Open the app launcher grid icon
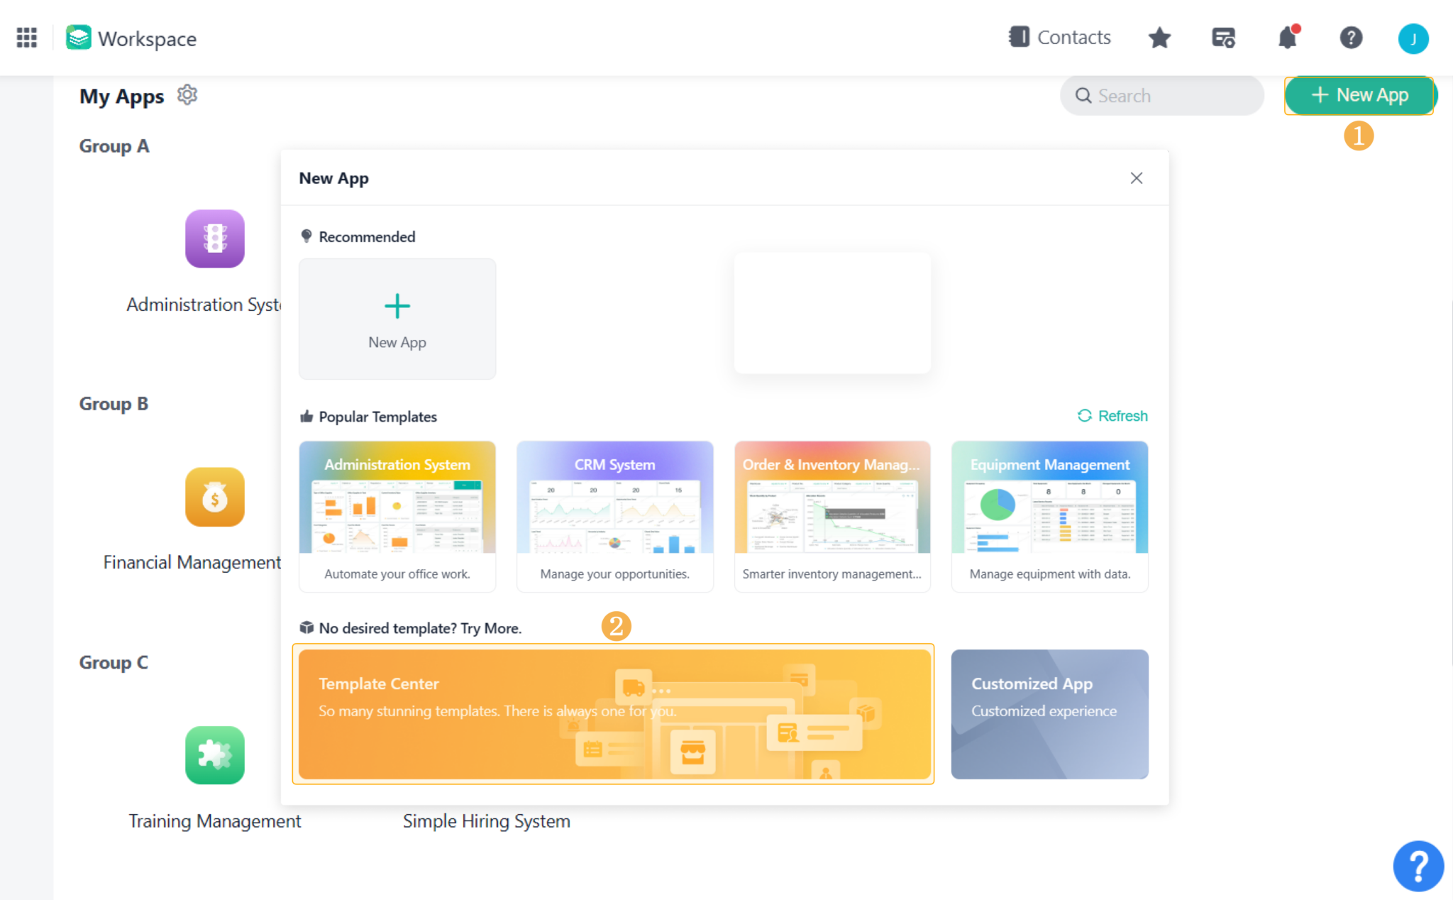The height and width of the screenshot is (900, 1453). click(x=27, y=38)
